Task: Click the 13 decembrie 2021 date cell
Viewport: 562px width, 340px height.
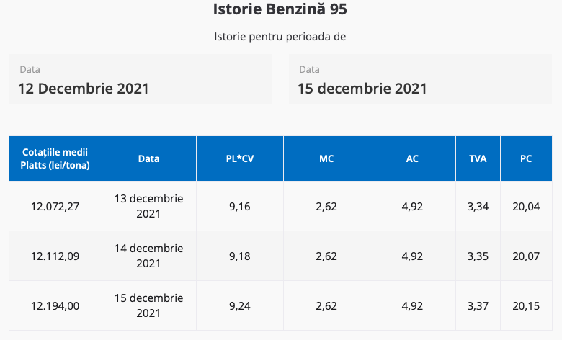Action: coord(149,206)
